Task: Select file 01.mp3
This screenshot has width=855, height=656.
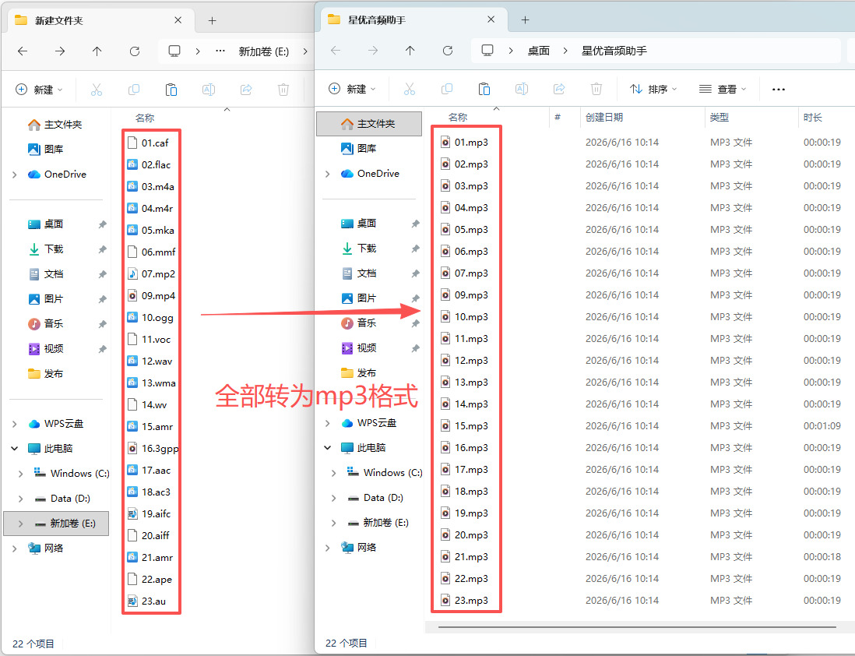Action: coord(465,143)
